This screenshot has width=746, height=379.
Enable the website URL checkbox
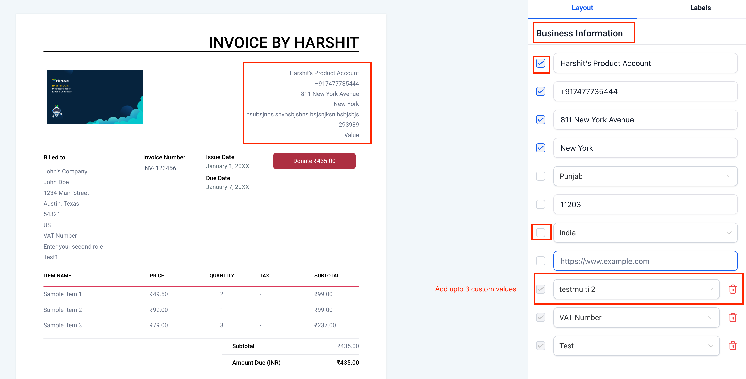click(540, 261)
